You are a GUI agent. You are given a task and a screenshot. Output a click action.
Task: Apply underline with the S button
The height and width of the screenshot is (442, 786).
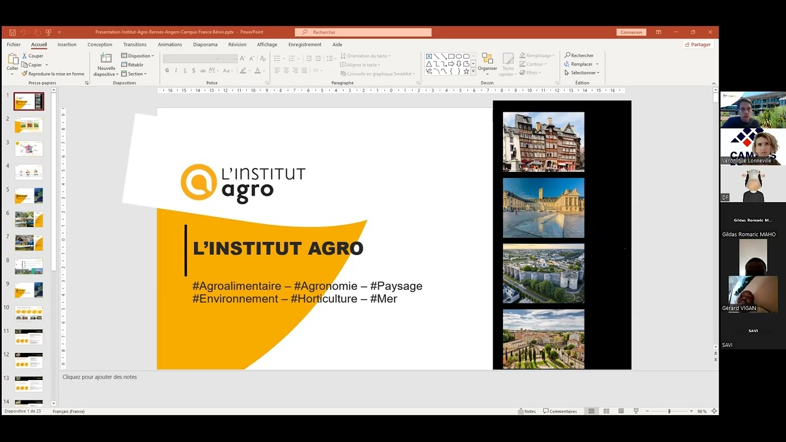(x=185, y=71)
